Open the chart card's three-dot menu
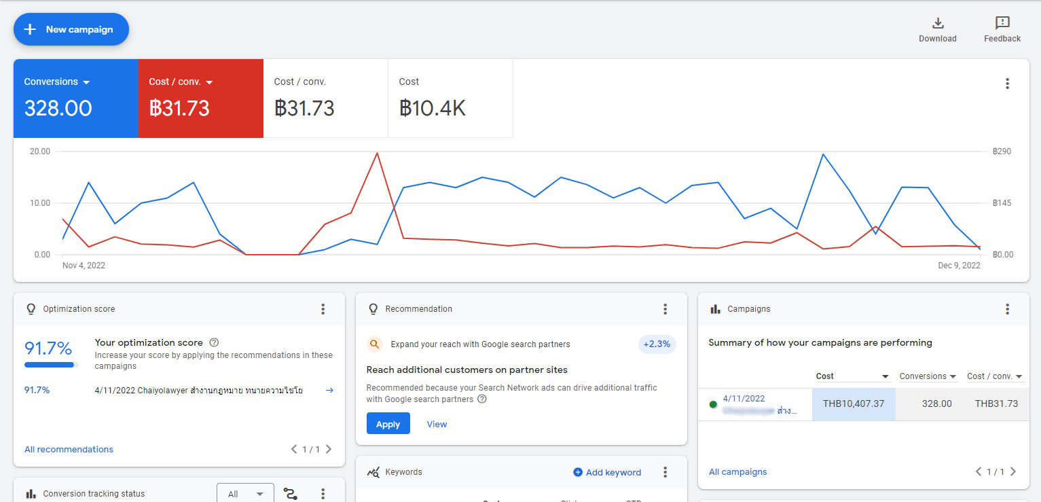Image resolution: width=1041 pixels, height=502 pixels. pyautogui.click(x=1007, y=84)
